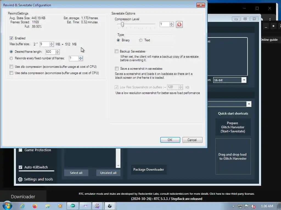Image resolution: width=281 pixels, height=210 pixels.
Task: Increase the fixed rewind frames value
Action: tap(81, 57)
